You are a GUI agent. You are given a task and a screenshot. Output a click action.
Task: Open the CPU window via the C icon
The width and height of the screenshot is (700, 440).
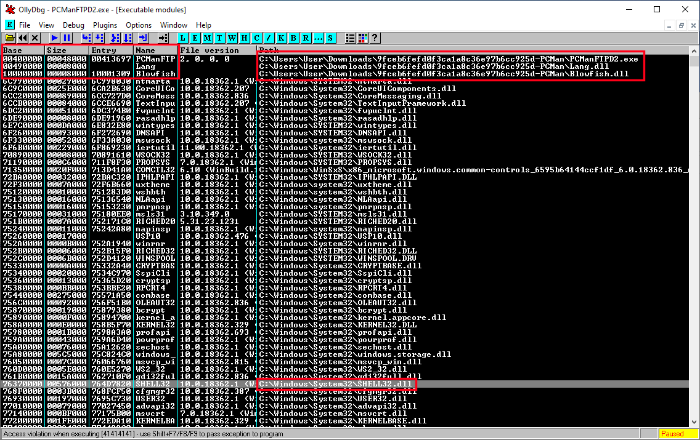point(256,38)
